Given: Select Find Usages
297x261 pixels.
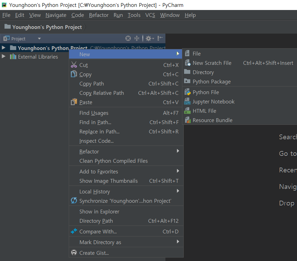Looking at the screenshot, I should pyautogui.click(x=126, y=113).
